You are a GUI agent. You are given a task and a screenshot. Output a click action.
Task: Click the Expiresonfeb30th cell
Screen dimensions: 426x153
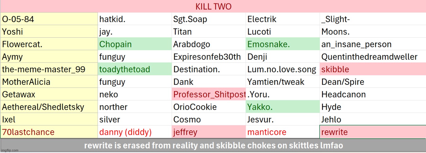(x=209, y=57)
